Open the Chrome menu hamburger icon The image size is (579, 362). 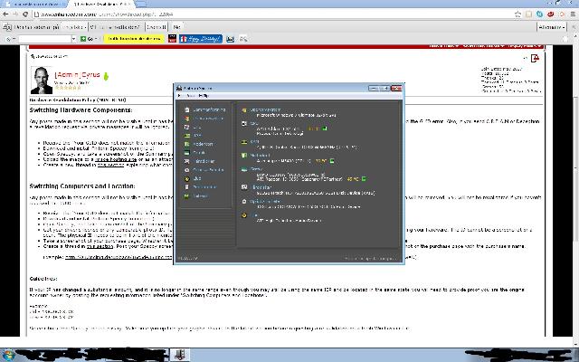coord(573,14)
